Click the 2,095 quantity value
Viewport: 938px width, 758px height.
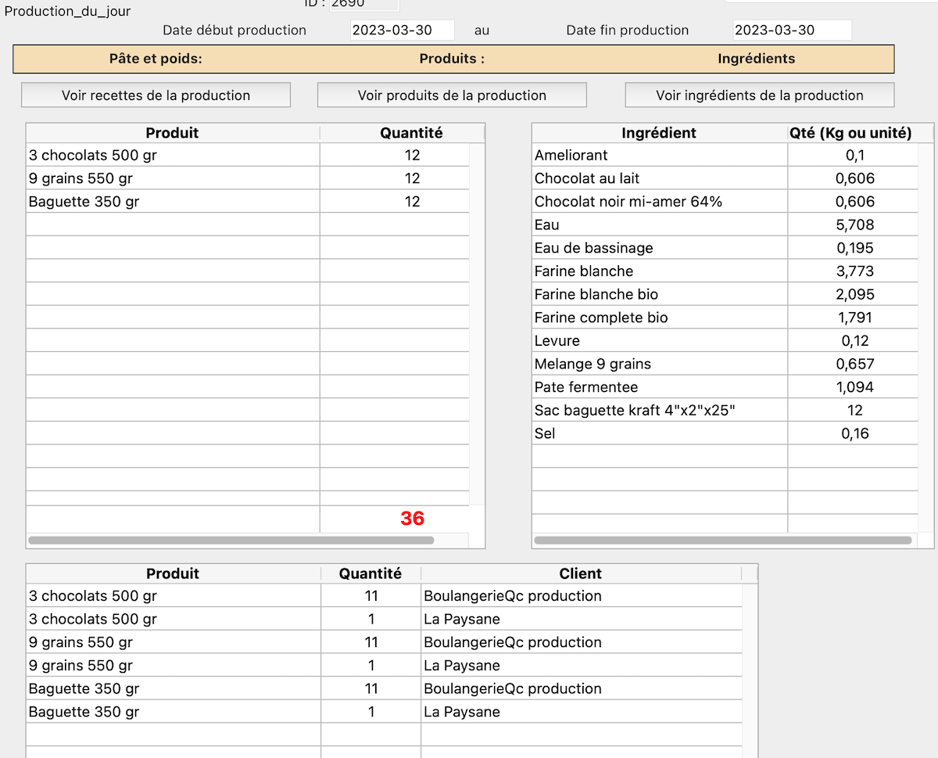855,294
